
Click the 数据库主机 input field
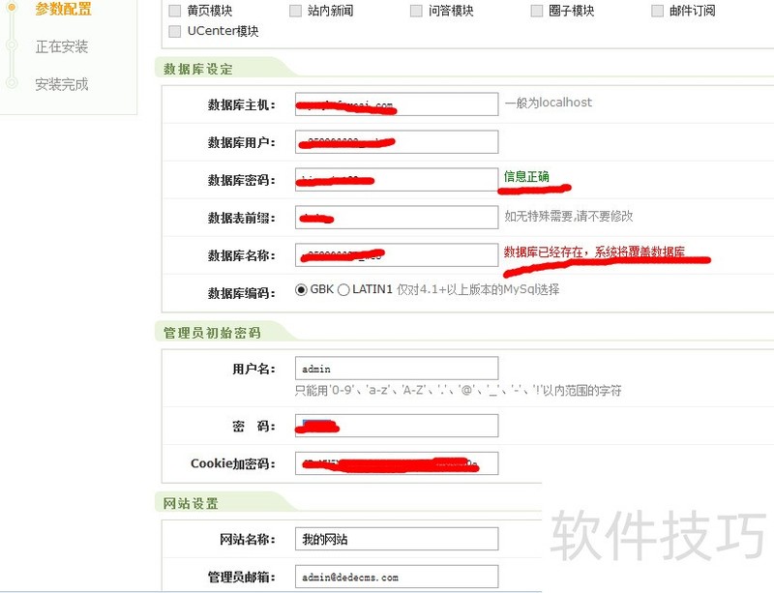click(x=397, y=104)
